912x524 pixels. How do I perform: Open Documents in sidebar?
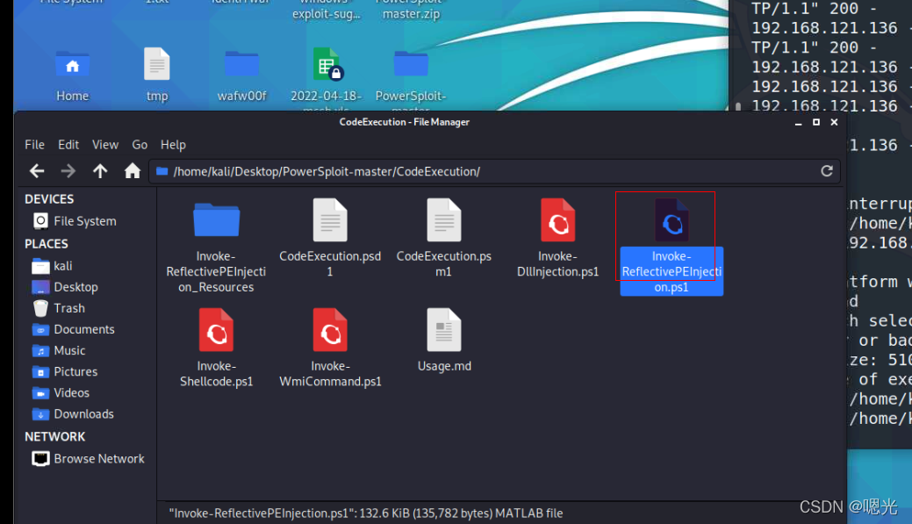pyautogui.click(x=73, y=329)
